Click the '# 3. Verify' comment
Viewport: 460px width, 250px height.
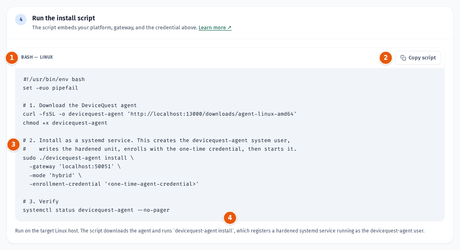tap(41, 202)
